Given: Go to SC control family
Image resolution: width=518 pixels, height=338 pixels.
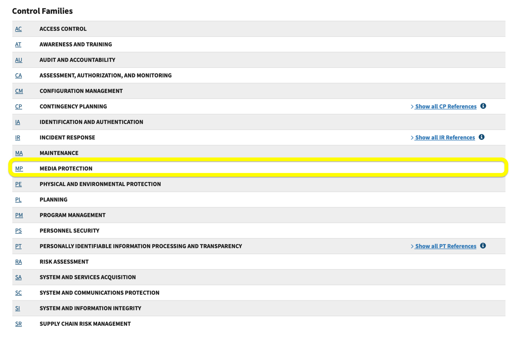Looking at the screenshot, I should tap(18, 293).
